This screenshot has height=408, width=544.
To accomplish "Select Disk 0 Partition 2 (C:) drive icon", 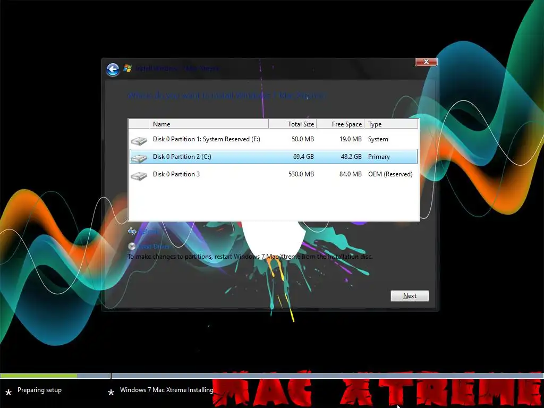I will click(x=139, y=158).
